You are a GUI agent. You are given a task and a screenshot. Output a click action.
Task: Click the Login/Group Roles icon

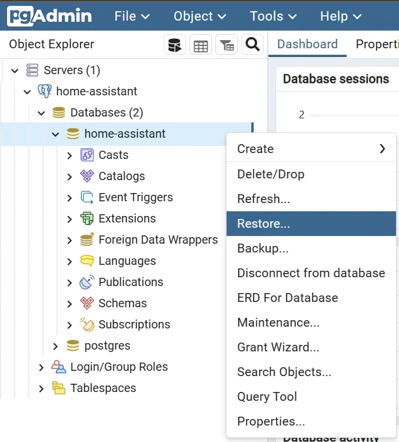click(x=59, y=367)
